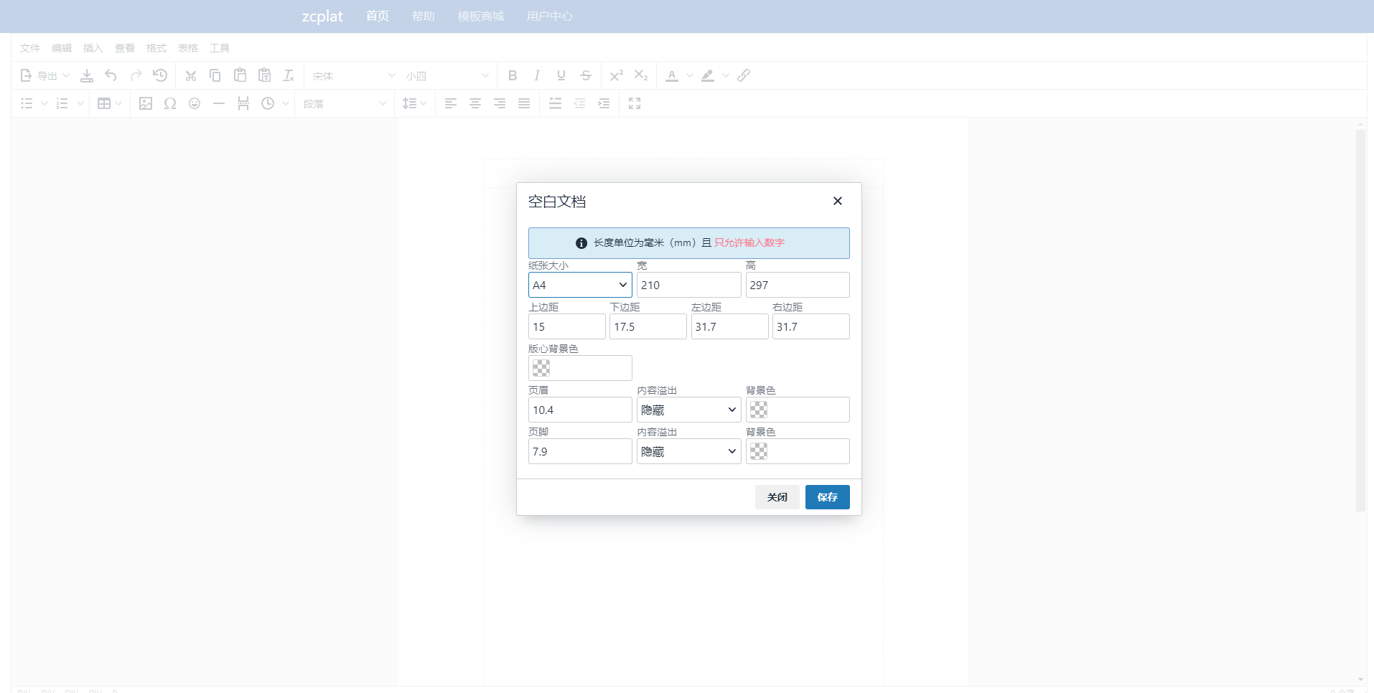Open the 表格 menu
The image size is (1374, 693).
click(x=188, y=48)
